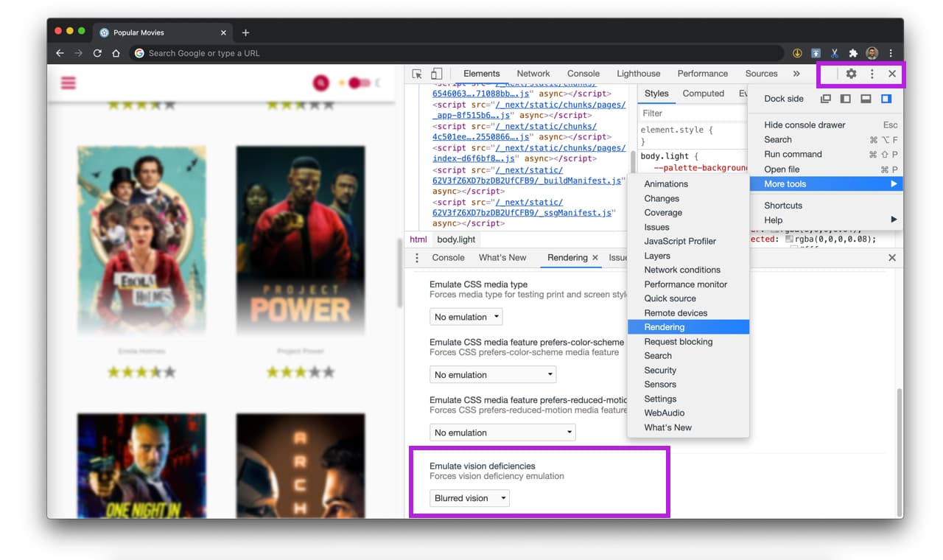Click the body.light breadcrumb
The image size is (943, 560).
456,239
